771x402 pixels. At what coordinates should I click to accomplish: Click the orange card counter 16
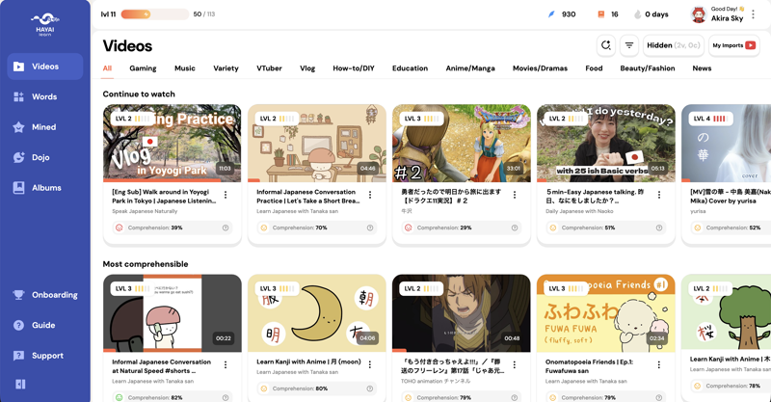tap(608, 14)
